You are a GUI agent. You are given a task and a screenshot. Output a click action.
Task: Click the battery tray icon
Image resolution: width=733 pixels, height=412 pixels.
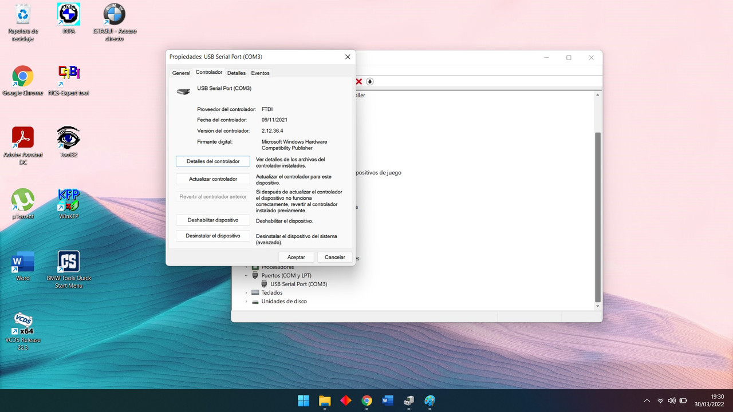(x=683, y=401)
